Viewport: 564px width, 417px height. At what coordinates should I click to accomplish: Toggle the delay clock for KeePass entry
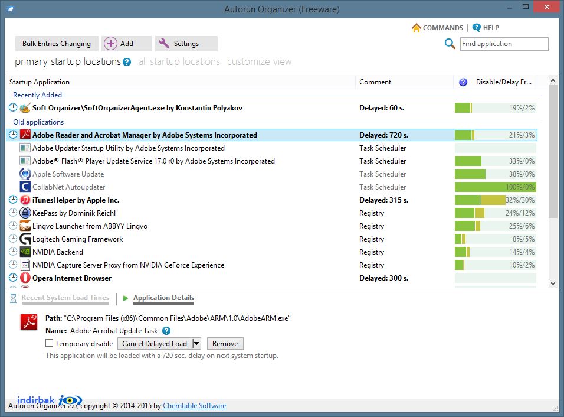click(x=13, y=213)
